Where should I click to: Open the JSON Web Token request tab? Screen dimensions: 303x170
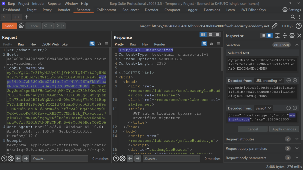click(56, 44)
